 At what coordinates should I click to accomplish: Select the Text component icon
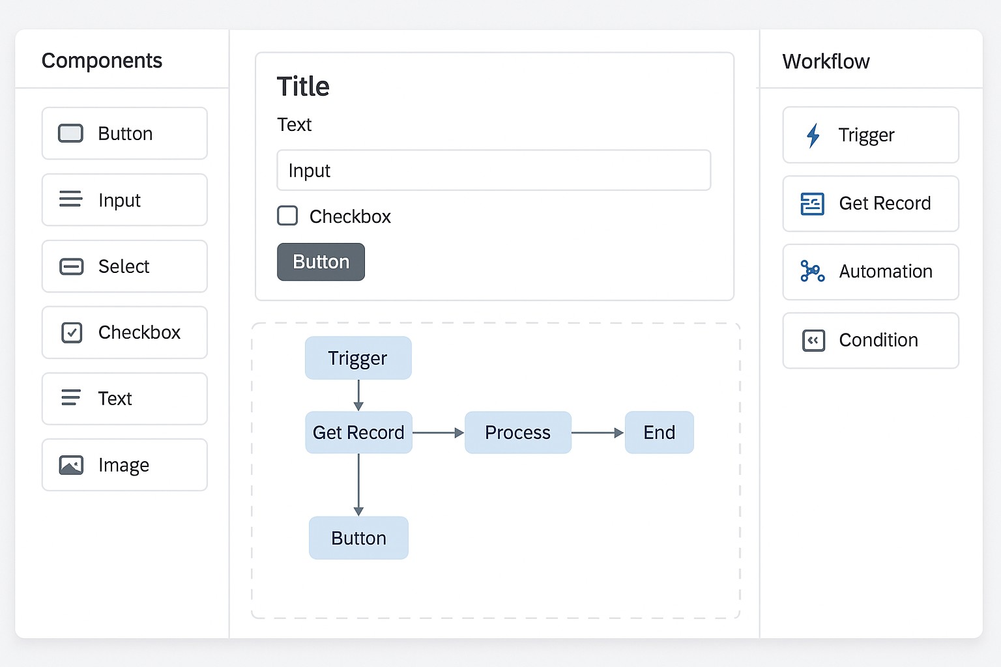(x=70, y=399)
